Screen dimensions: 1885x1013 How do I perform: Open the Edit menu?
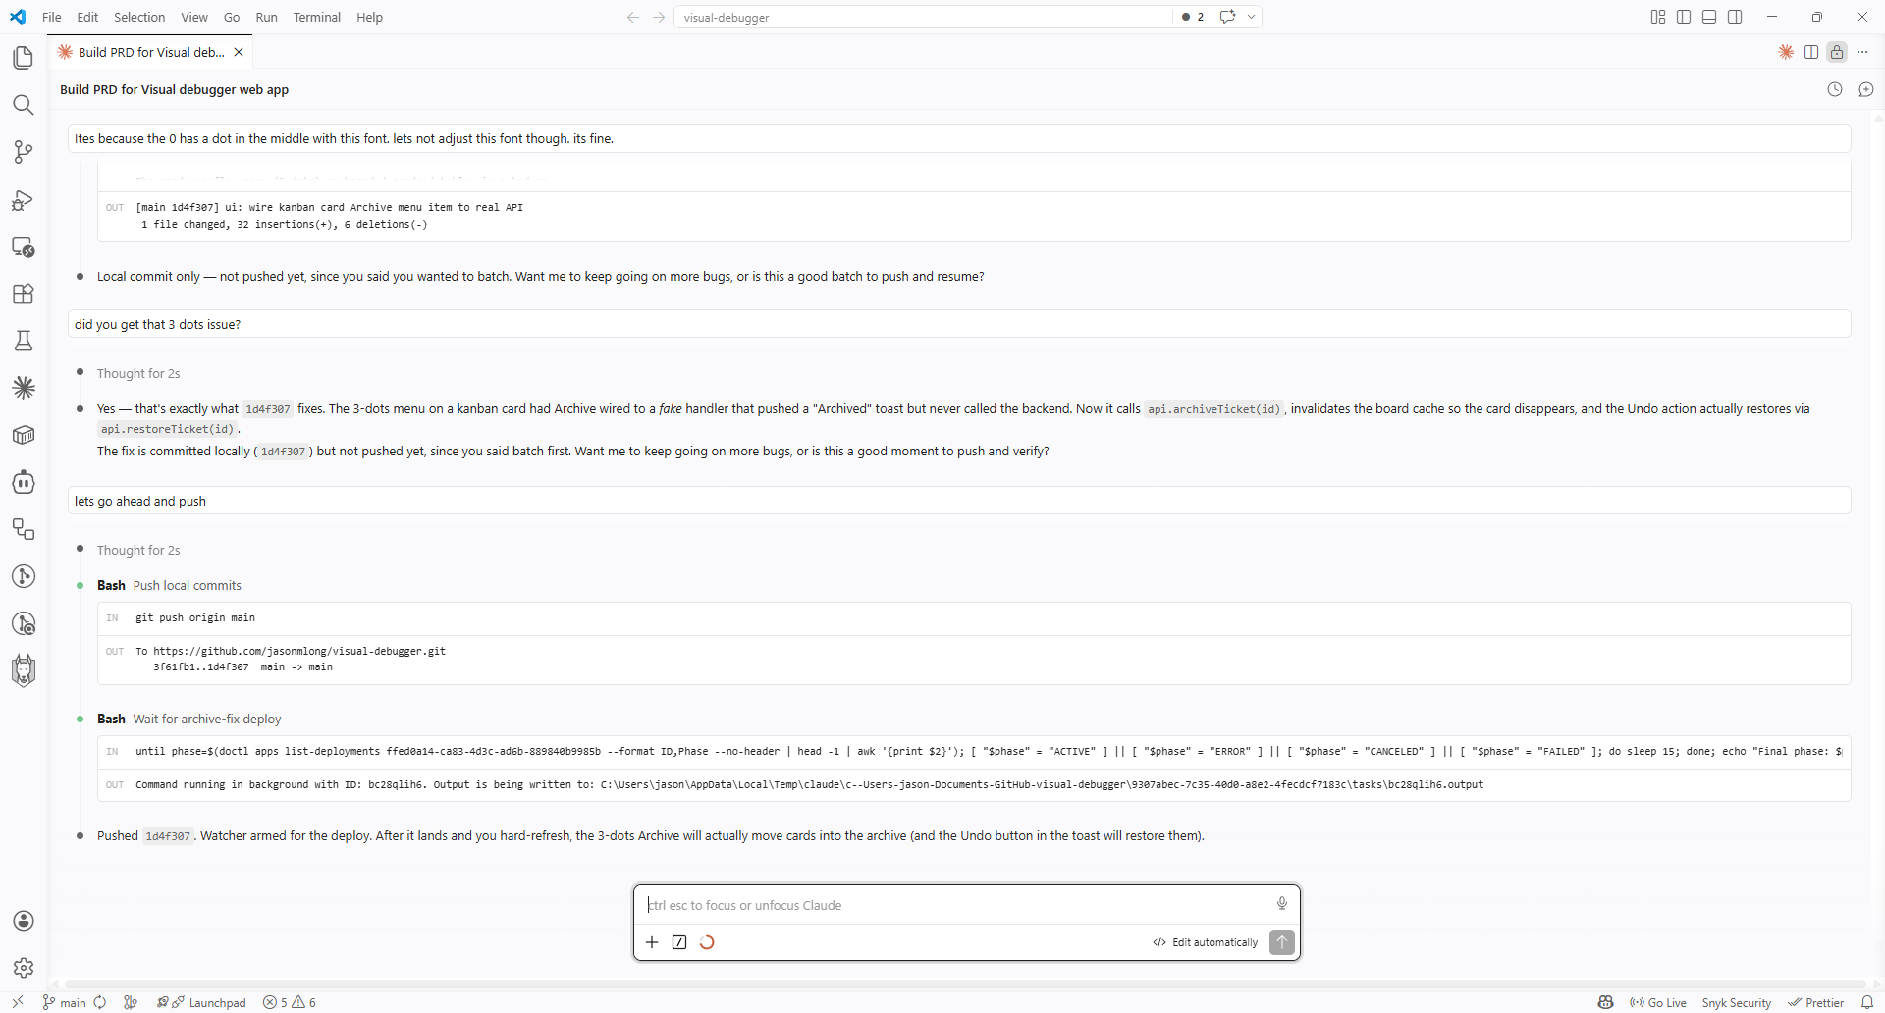pos(87,17)
